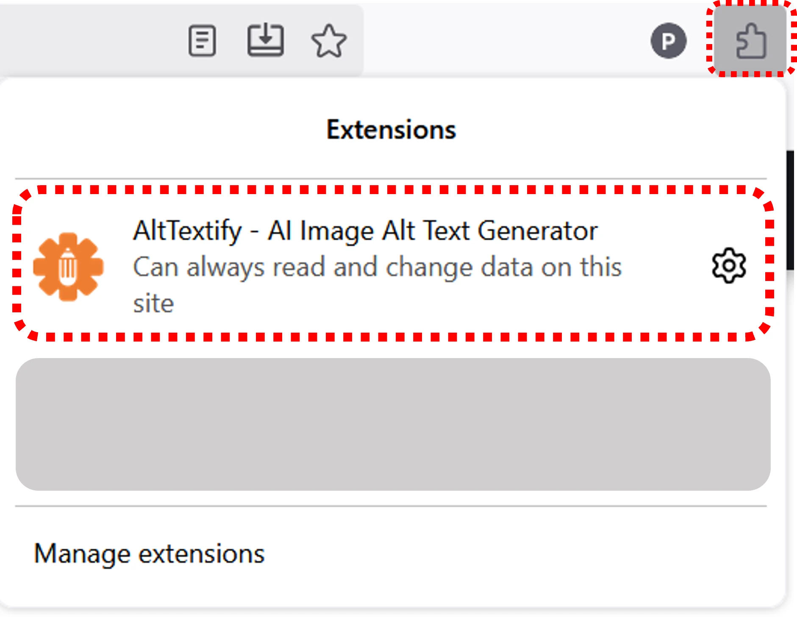Toggle the highlighted extensions button state
Viewport: 797px width, 617px height.
750,39
